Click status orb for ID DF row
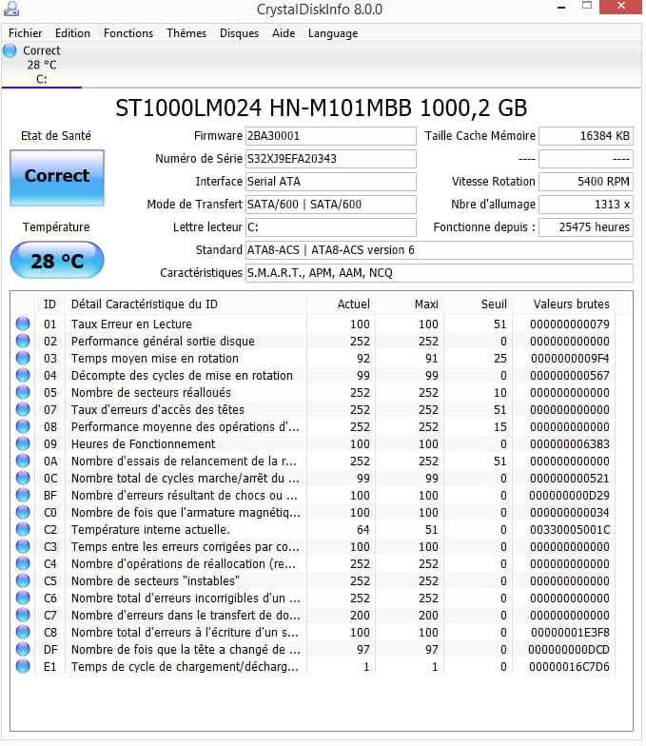Viewport: 646px width, 746px height. (x=23, y=649)
